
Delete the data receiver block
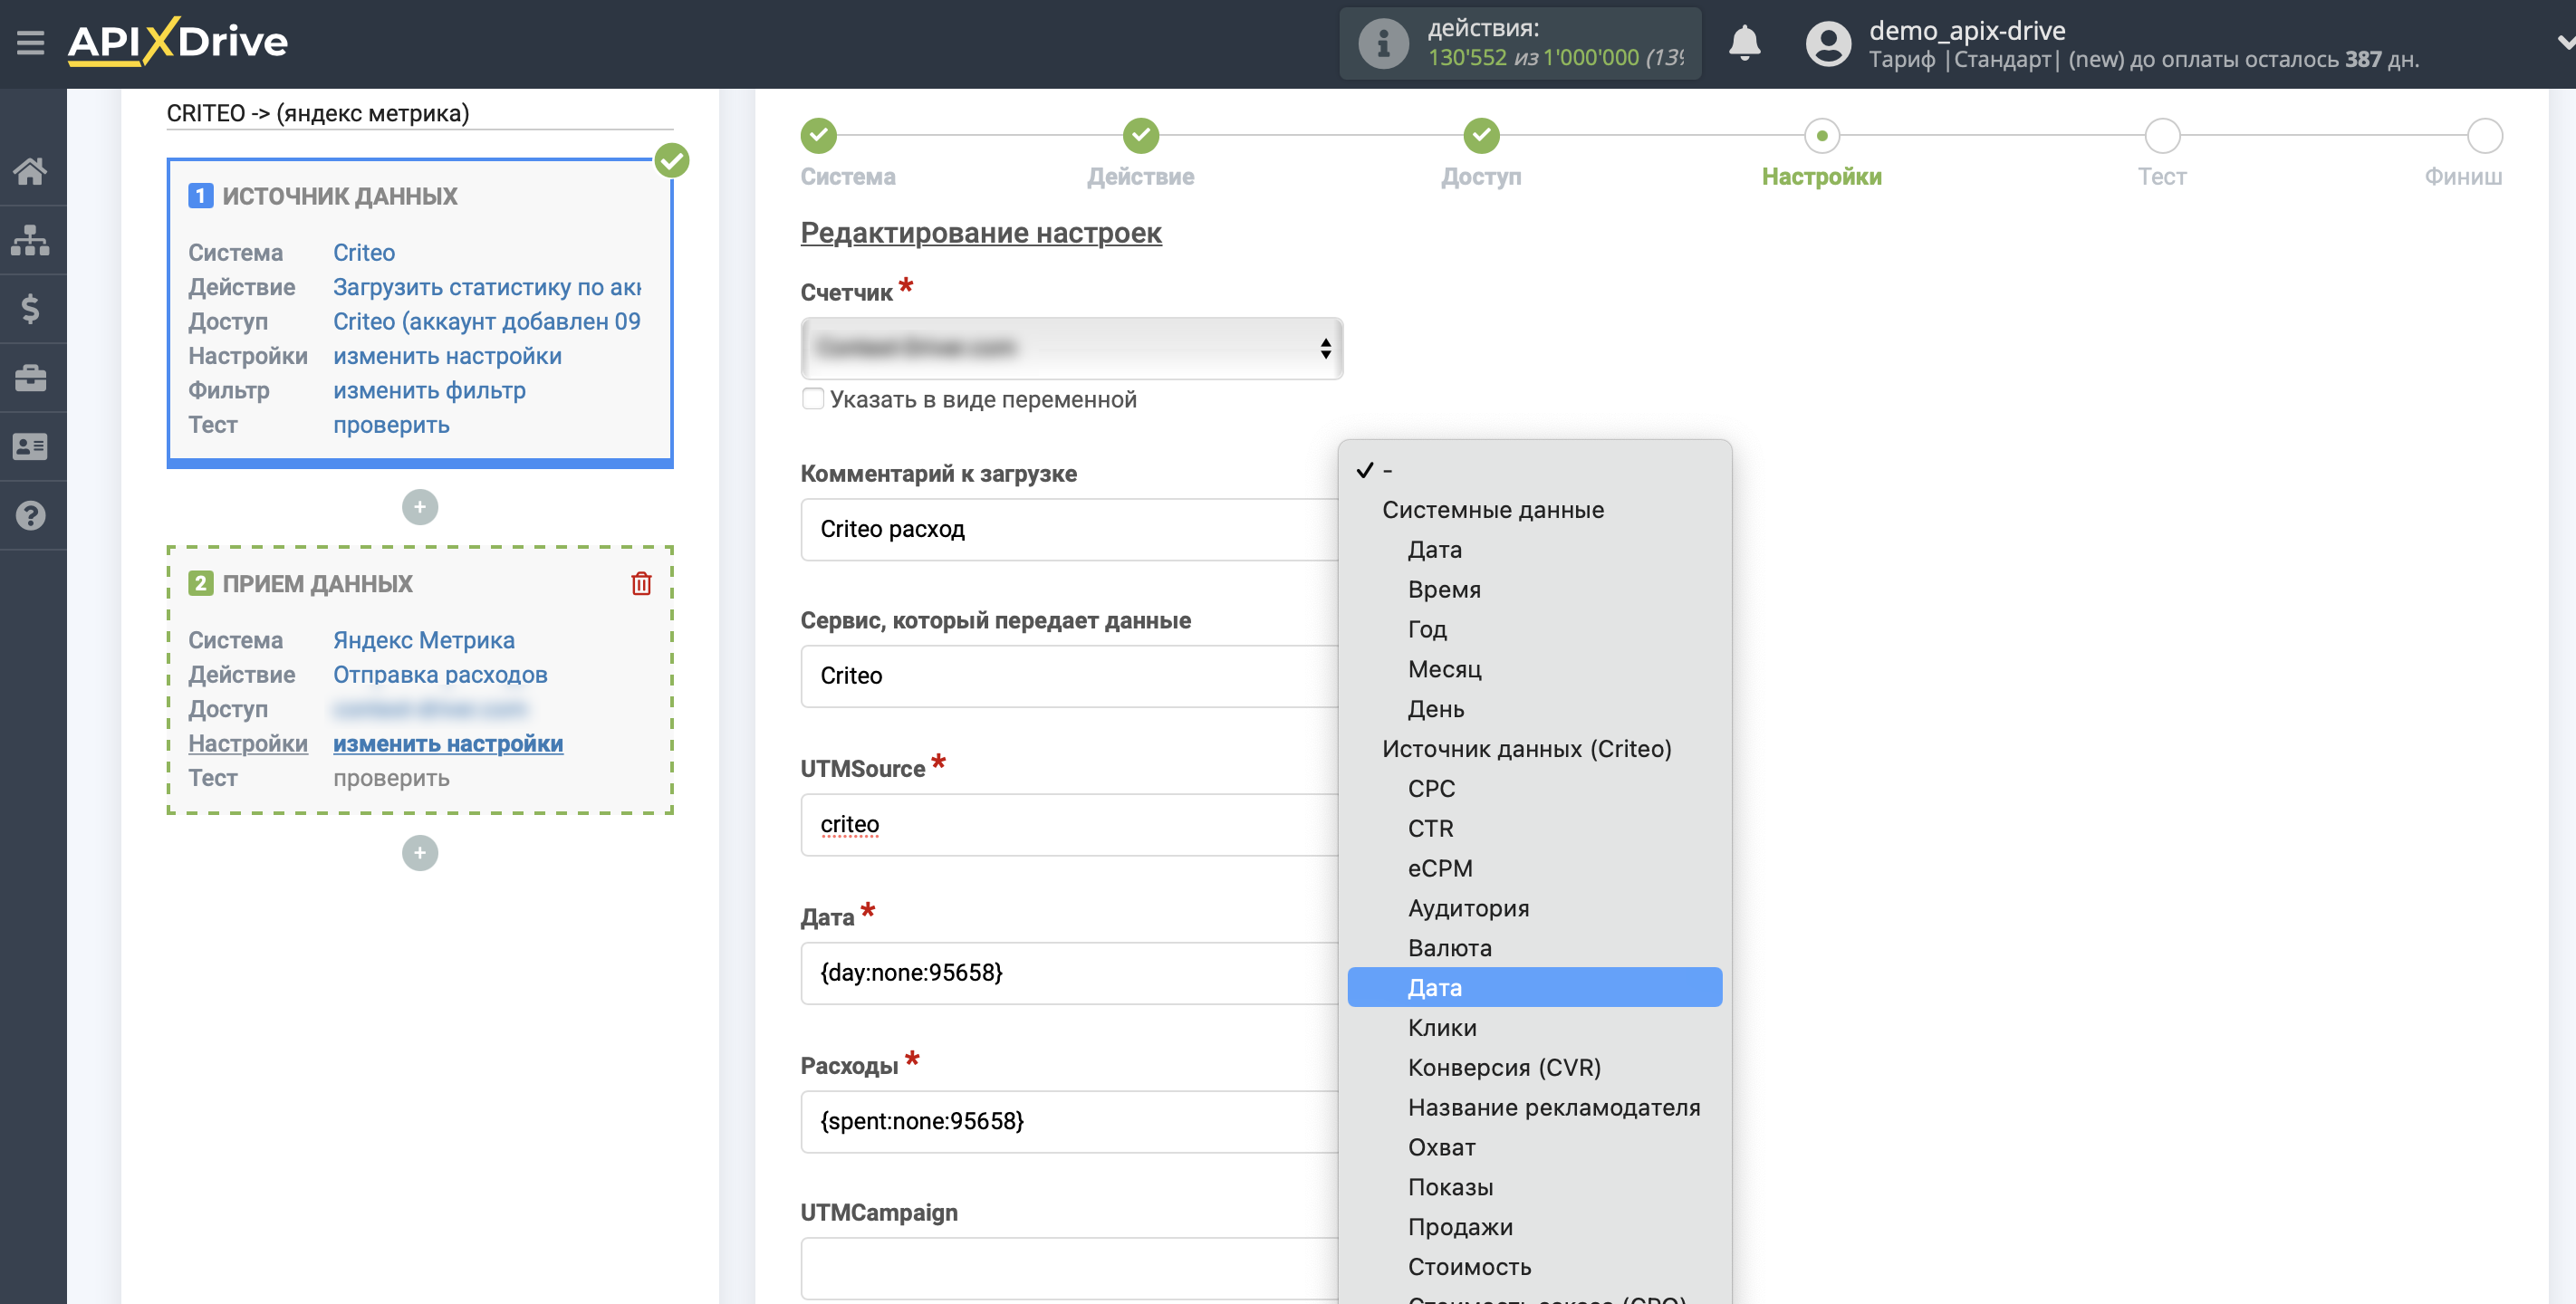pyautogui.click(x=641, y=583)
